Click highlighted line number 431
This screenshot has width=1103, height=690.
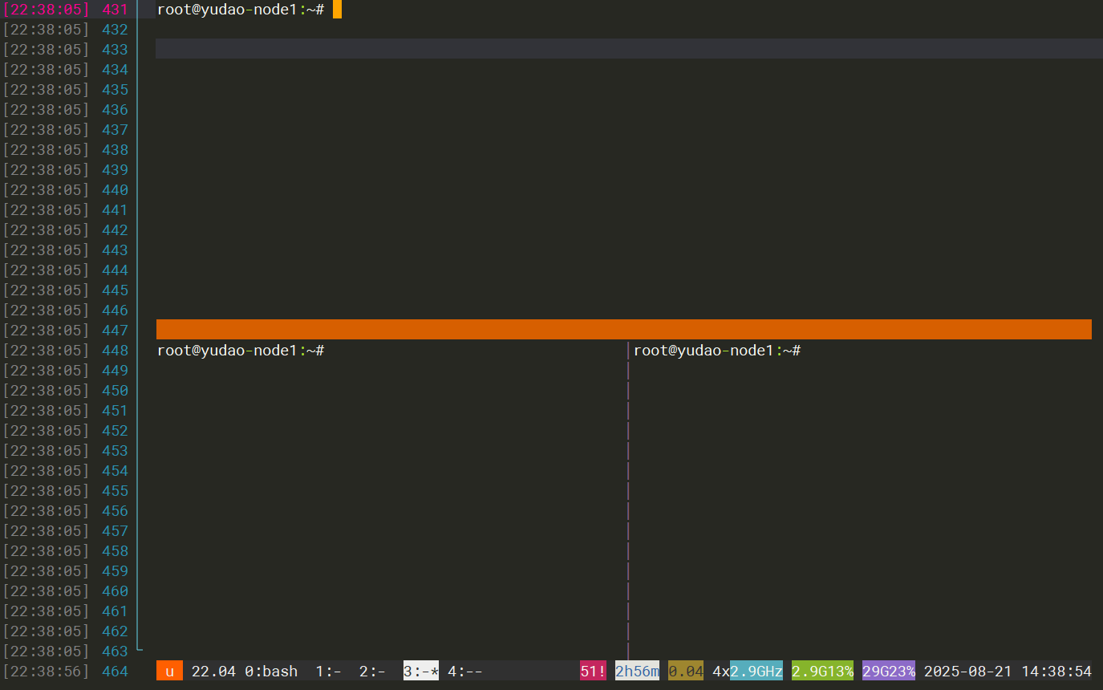(x=115, y=10)
